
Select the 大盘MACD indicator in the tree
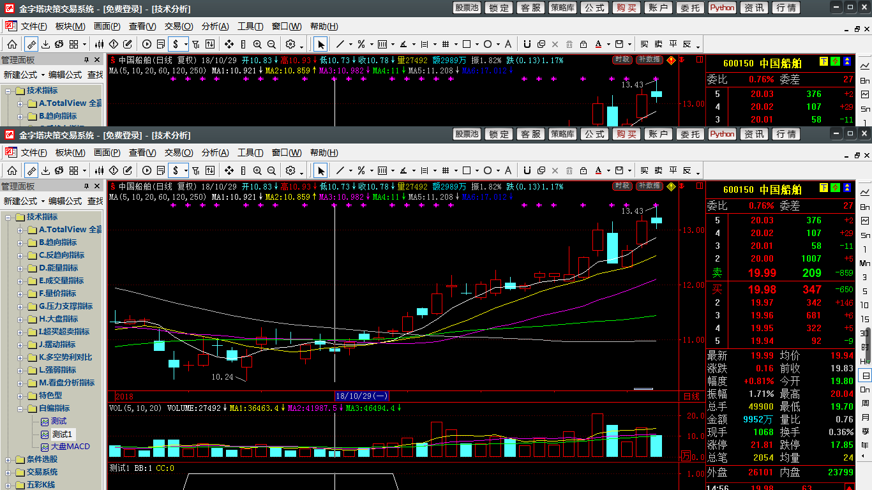click(70, 447)
